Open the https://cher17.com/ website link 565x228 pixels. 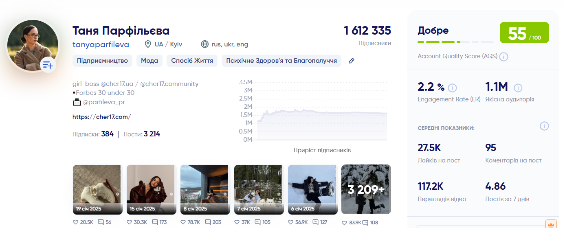coord(101,117)
